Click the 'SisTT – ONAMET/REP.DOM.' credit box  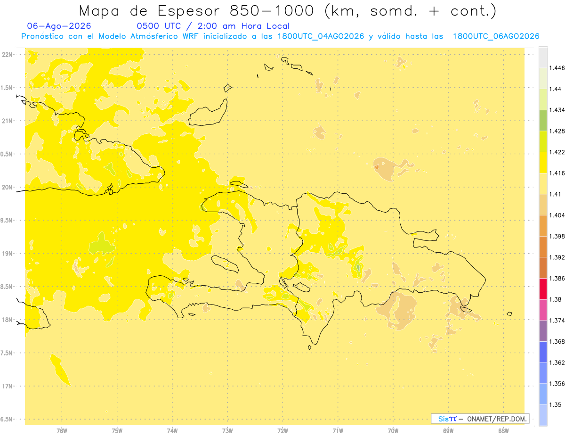480,419
